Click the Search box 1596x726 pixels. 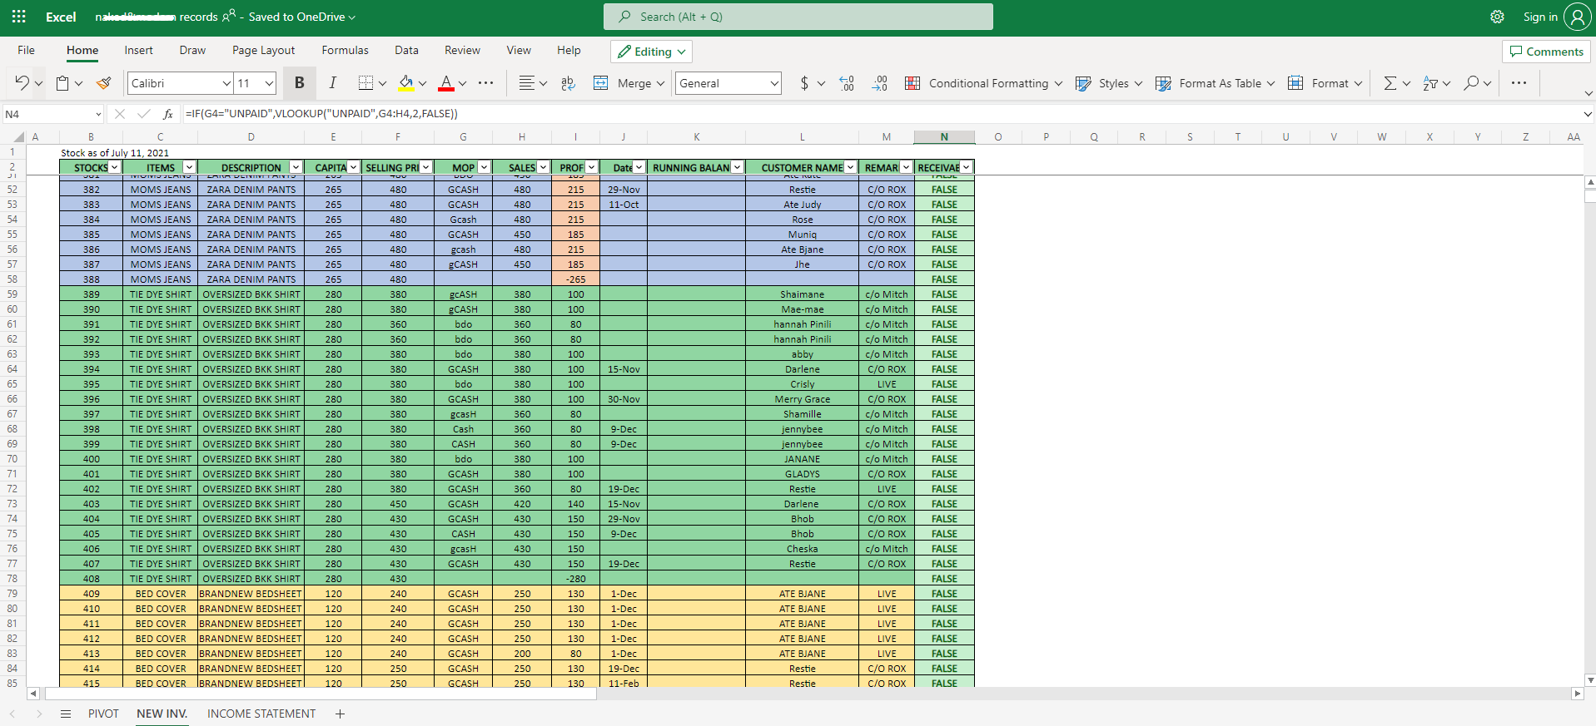pos(798,17)
